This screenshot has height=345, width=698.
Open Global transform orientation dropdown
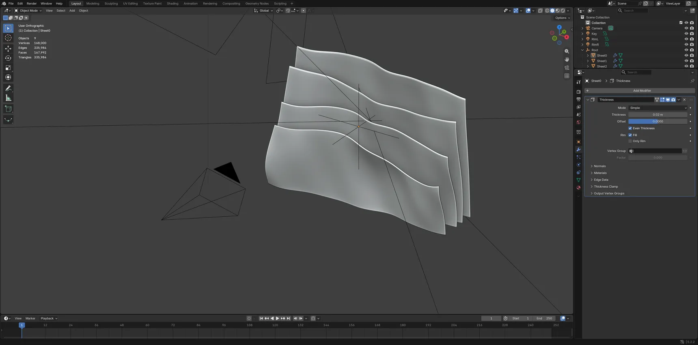click(x=264, y=11)
